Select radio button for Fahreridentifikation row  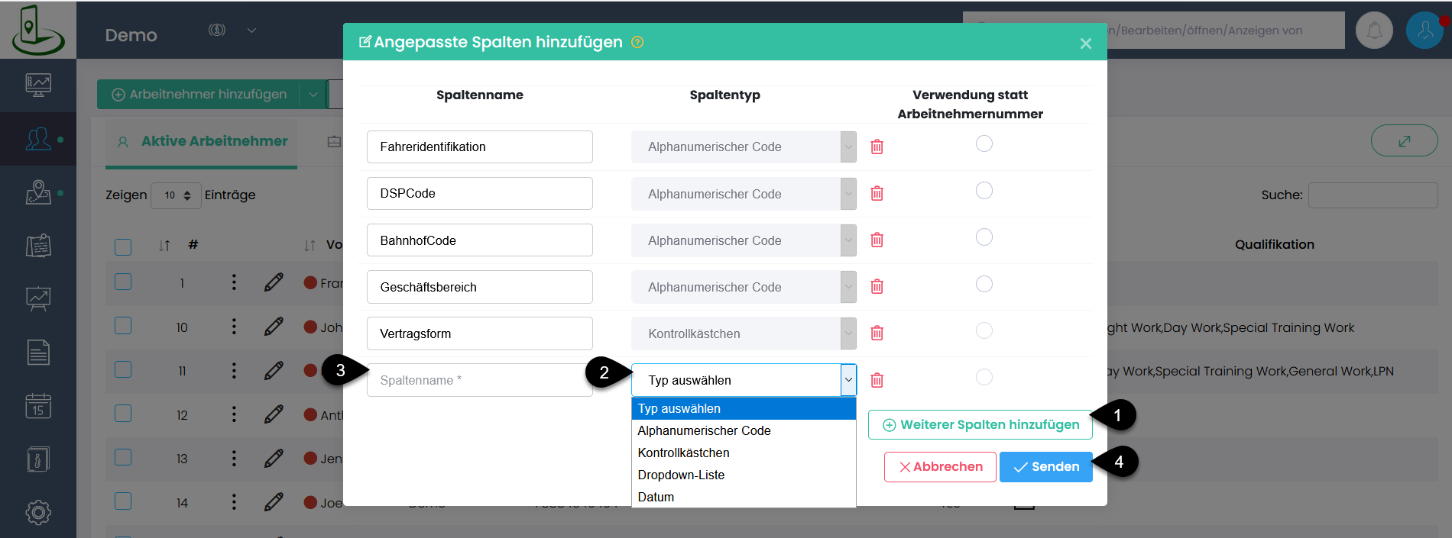click(984, 143)
